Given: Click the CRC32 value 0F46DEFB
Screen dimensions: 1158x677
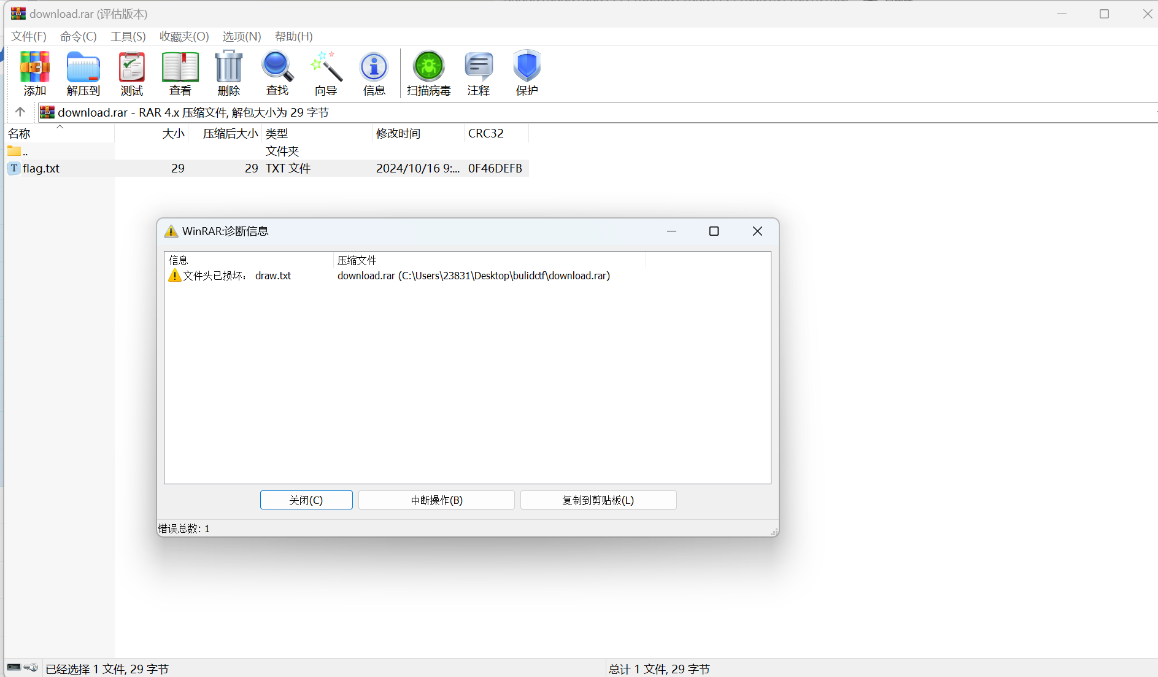Looking at the screenshot, I should (495, 168).
